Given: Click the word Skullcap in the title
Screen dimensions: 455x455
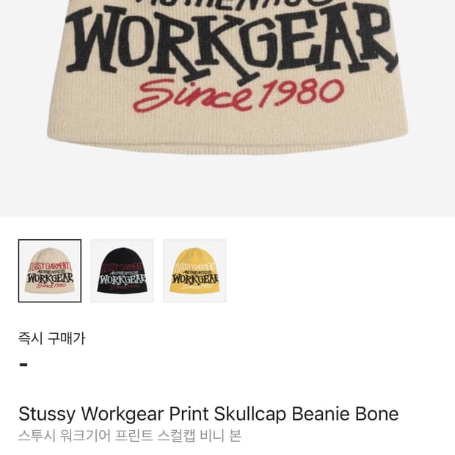Looking at the screenshot, I should pos(250,415).
